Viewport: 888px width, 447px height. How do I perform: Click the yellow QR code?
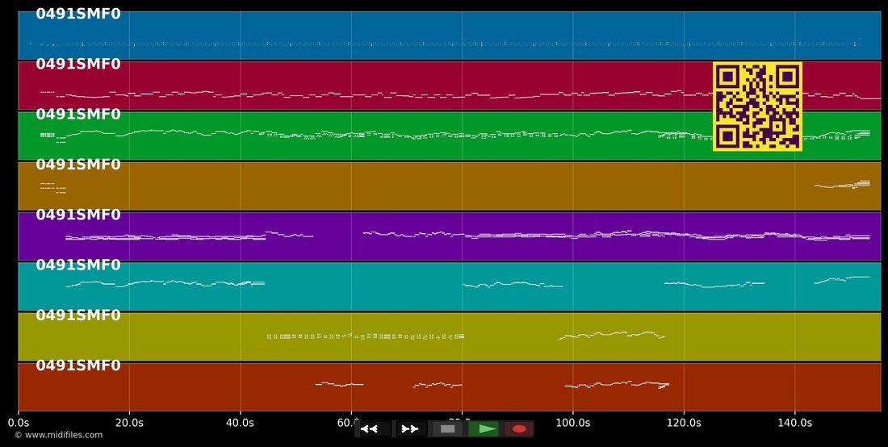coord(757,107)
